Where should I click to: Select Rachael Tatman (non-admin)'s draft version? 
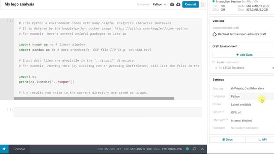[x=242, y=34]
